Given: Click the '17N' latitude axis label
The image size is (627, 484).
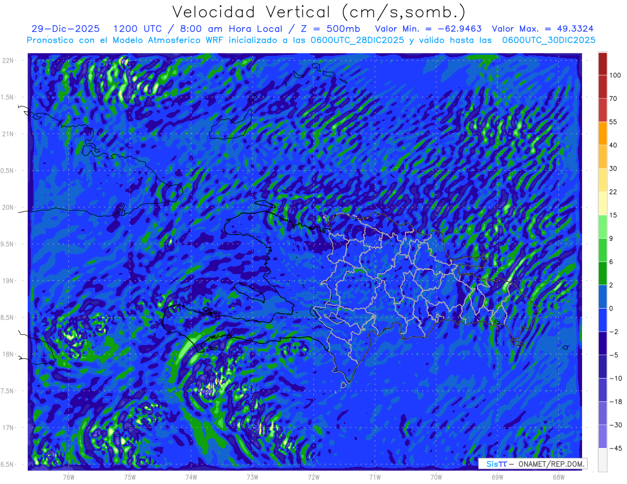Looking at the screenshot, I should click(9, 428).
